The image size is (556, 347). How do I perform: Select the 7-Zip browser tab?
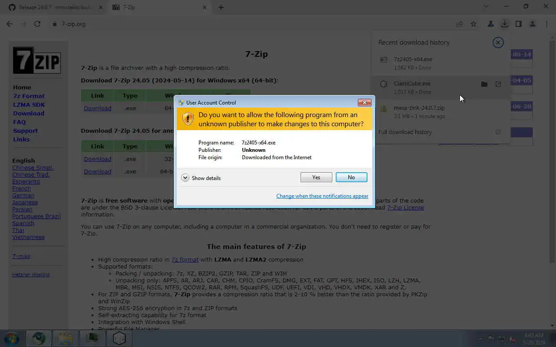159,7
